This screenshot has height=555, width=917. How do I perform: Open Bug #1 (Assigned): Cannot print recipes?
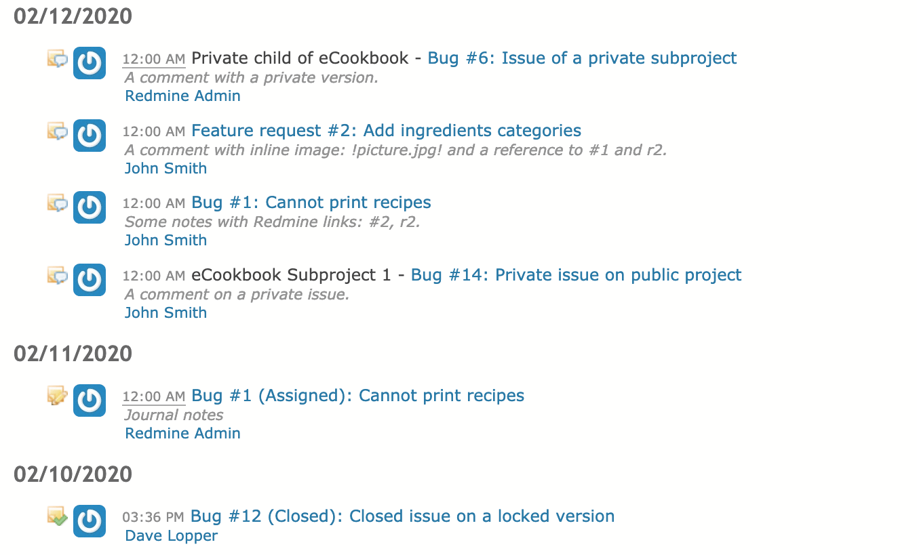[358, 396]
